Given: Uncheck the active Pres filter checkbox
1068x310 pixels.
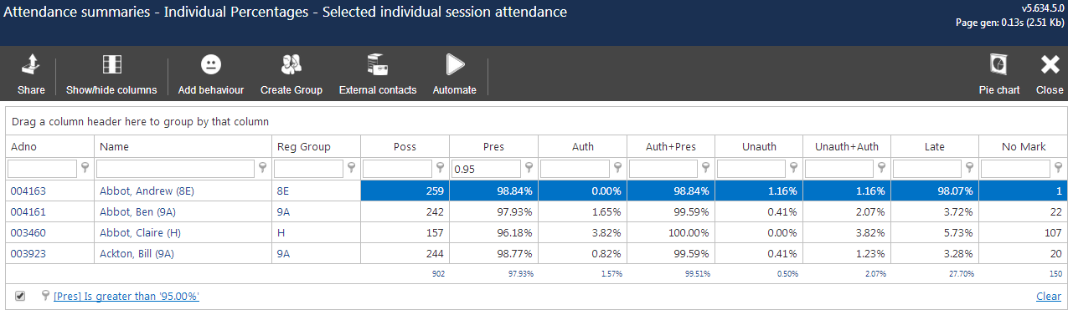Looking at the screenshot, I should click(20, 296).
